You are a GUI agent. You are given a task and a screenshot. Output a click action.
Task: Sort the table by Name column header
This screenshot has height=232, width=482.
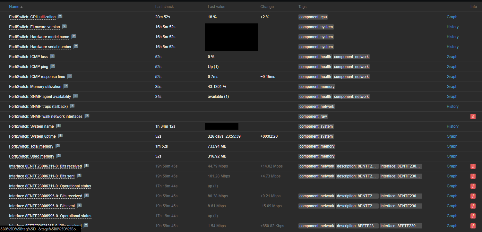16,7
